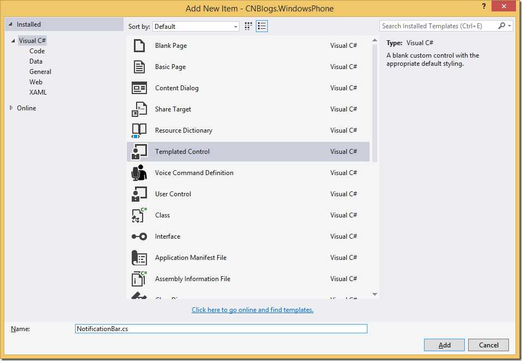Select the 'Basic Page' template name
522x361 pixels.
point(170,67)
